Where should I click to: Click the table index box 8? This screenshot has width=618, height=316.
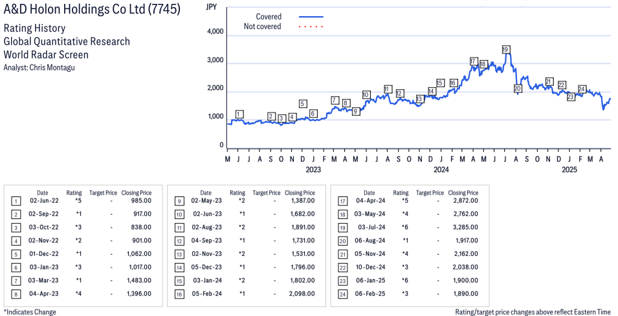(16, 295)
